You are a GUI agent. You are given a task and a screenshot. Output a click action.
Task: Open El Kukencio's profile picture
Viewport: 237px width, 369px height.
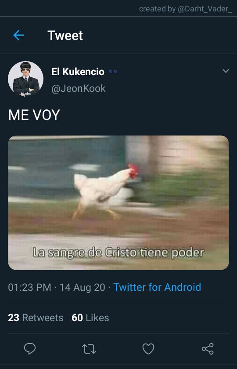25,79
